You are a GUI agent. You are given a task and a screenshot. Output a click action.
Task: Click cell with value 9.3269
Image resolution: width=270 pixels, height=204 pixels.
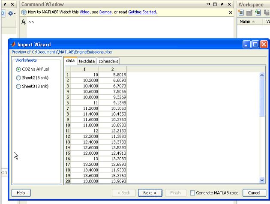tap(113, 97)
